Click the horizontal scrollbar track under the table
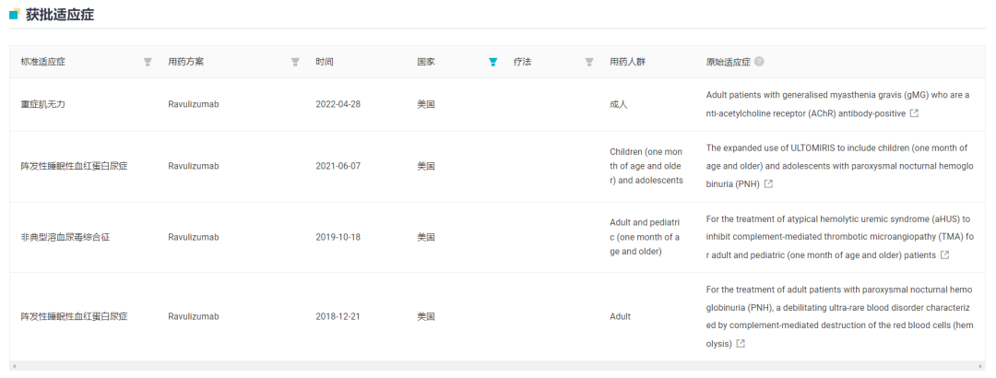The width and height of the screenshot is (996, 378). coord(498,366)
